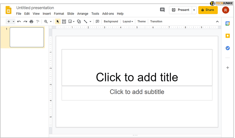235x138 pixels.
Task: Click the Print icon
Action: tap(31, 21)
